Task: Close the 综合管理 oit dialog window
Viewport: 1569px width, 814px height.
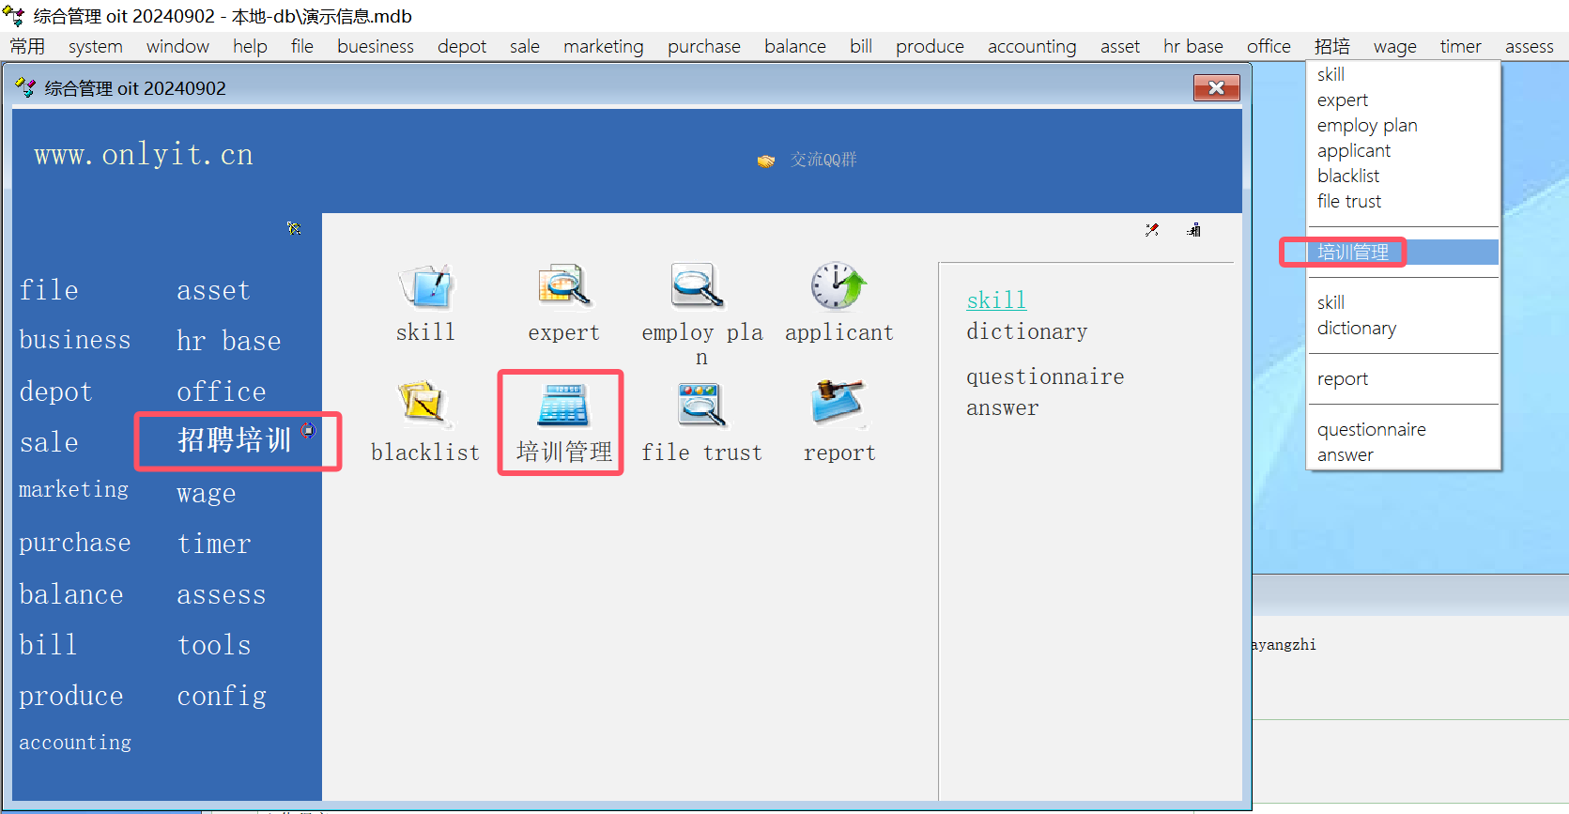Action: pos(1216,88)
